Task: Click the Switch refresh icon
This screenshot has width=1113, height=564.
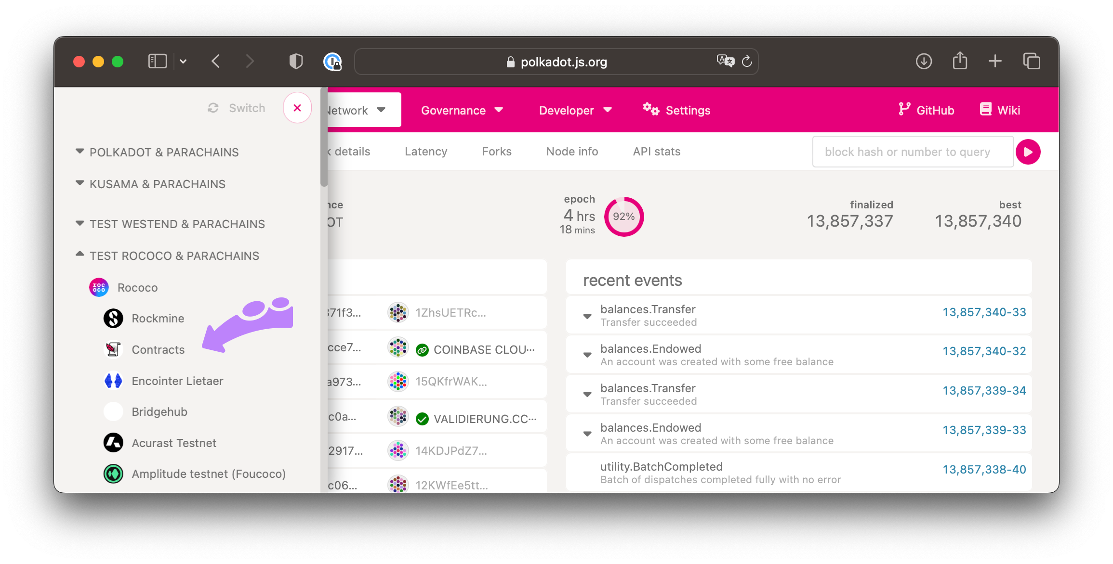Action: tap(213, 108)
